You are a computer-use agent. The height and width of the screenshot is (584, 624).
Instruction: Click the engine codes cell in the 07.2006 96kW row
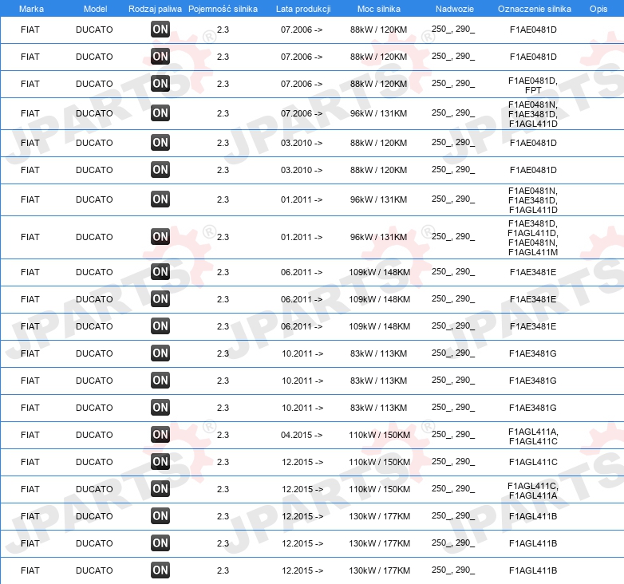[533, 114]
